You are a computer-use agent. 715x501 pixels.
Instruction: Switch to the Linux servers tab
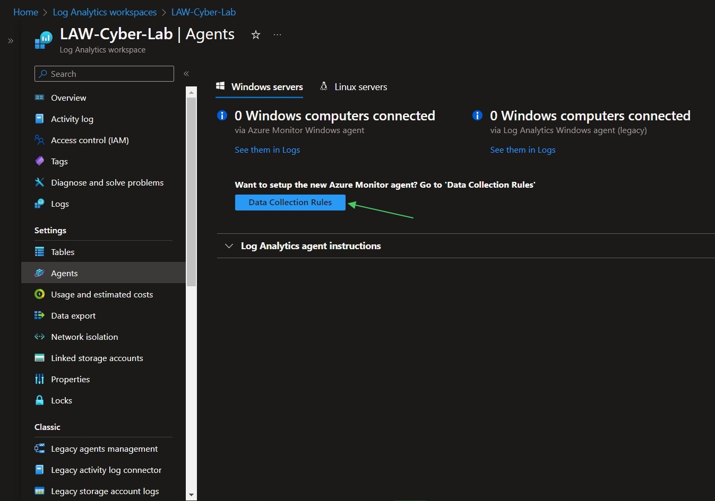(354, 87)
